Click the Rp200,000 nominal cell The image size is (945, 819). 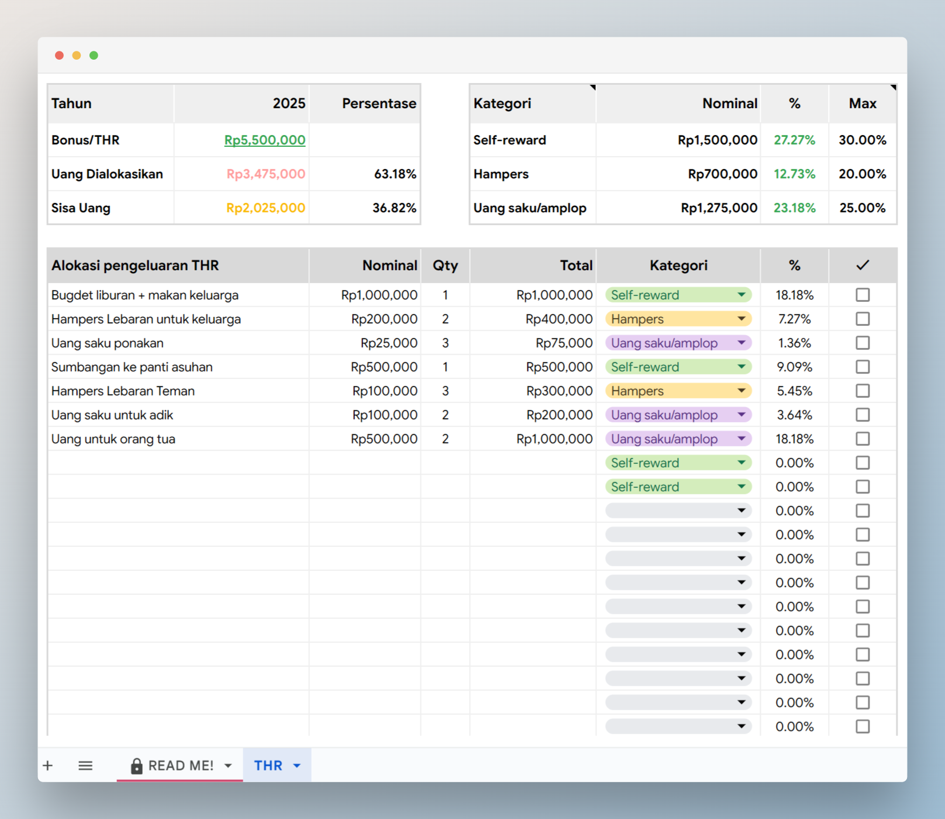[x=365, y=319]
